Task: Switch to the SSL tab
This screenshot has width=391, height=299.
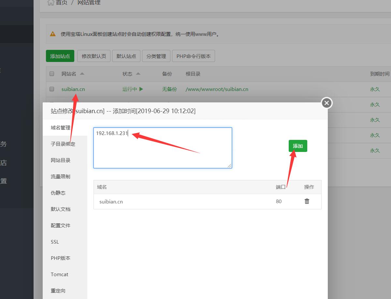Action: click(65, 242)
